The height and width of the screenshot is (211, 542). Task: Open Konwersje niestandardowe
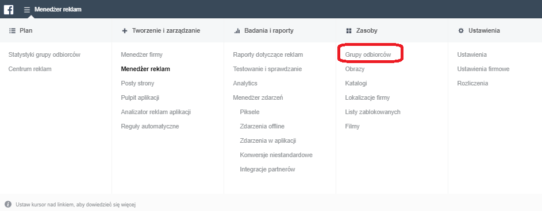[276, 155]
